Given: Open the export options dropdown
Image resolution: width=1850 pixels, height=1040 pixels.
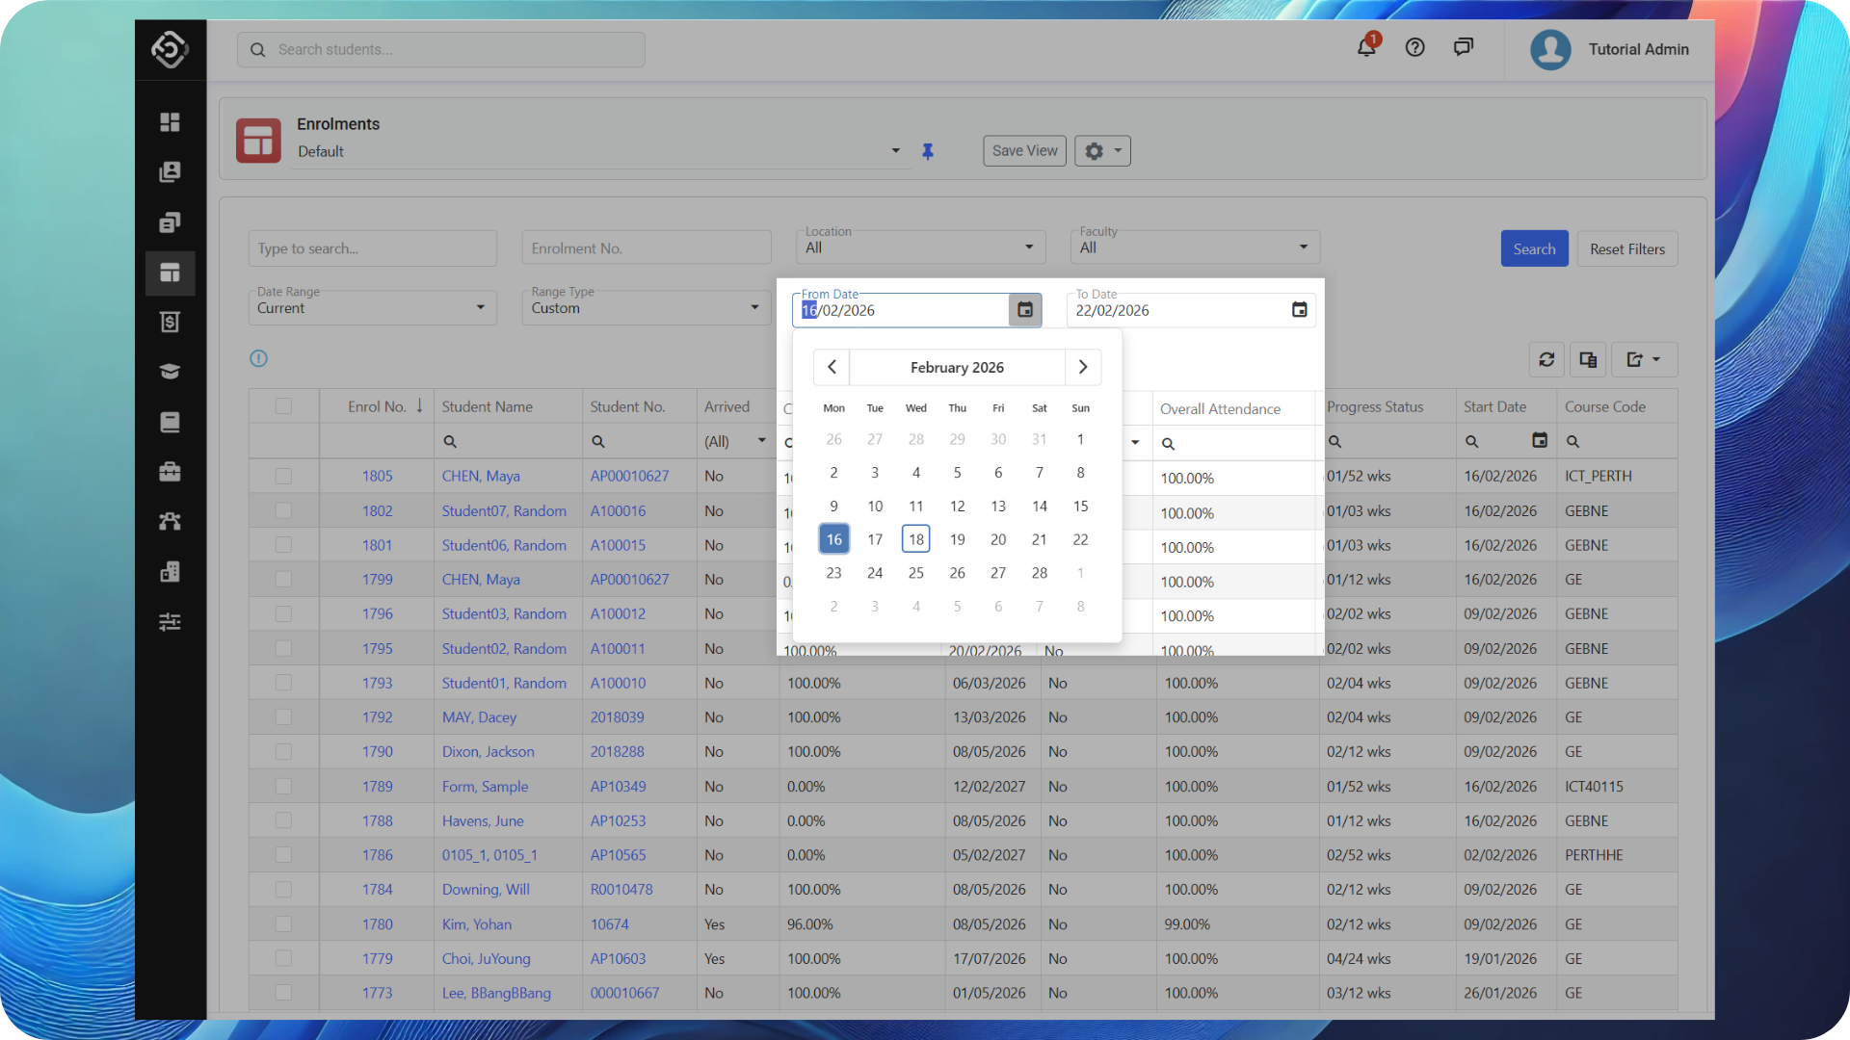Looking at the screenshot, I should coord(1644,359).
